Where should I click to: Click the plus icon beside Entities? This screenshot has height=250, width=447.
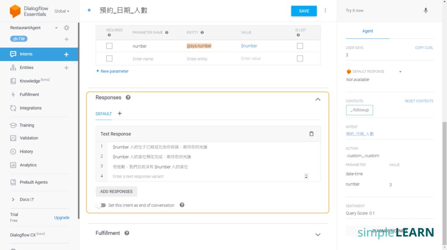[66, 68]
